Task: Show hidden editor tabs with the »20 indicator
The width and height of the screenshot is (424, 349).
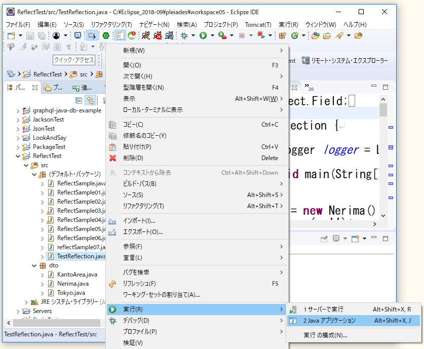Action: click(x=309, y=87)
